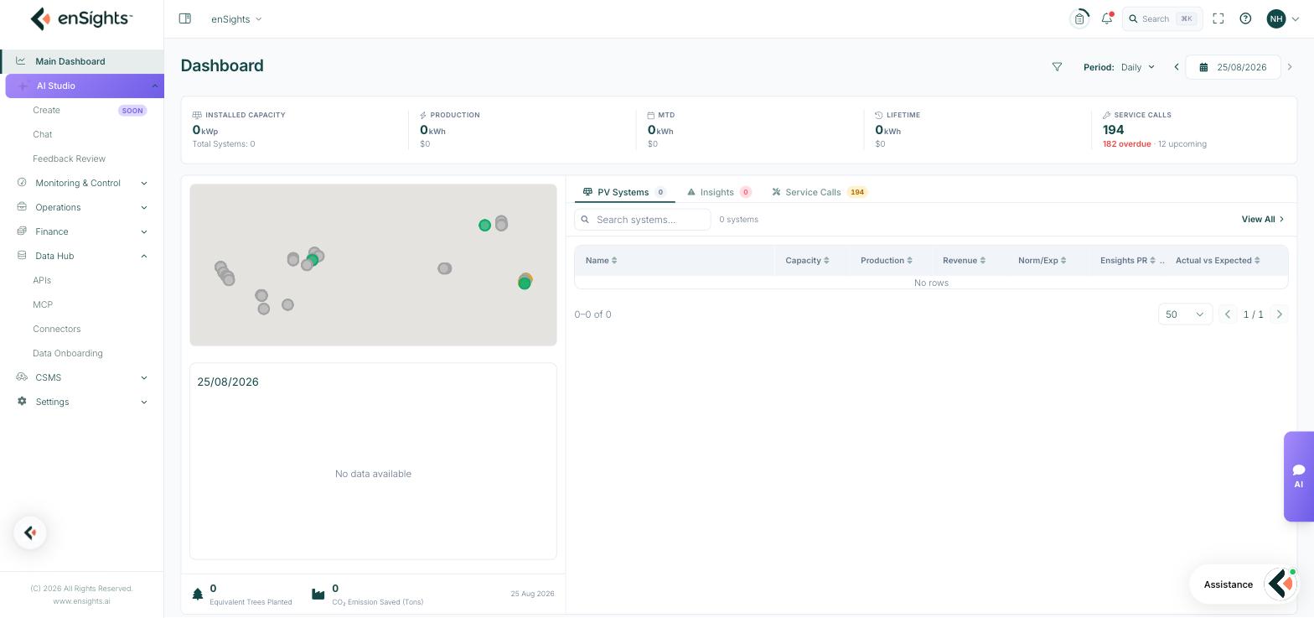
Task: Click the Operations icon in sidebar
Action: coord(22,207)
